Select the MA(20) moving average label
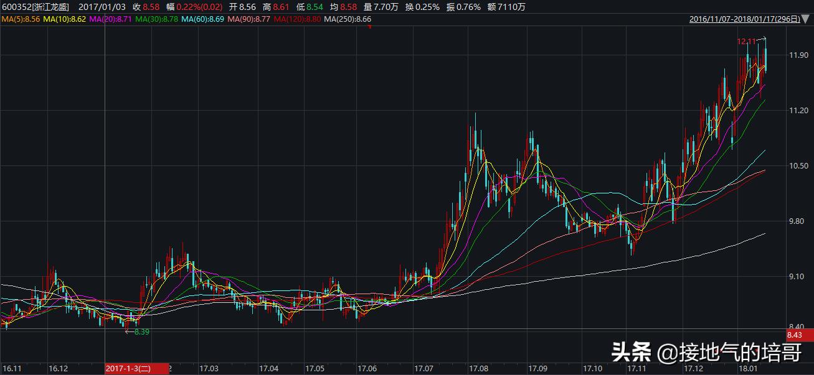The image size is (814, 375). pyautogui.click(x=111, y=20)
